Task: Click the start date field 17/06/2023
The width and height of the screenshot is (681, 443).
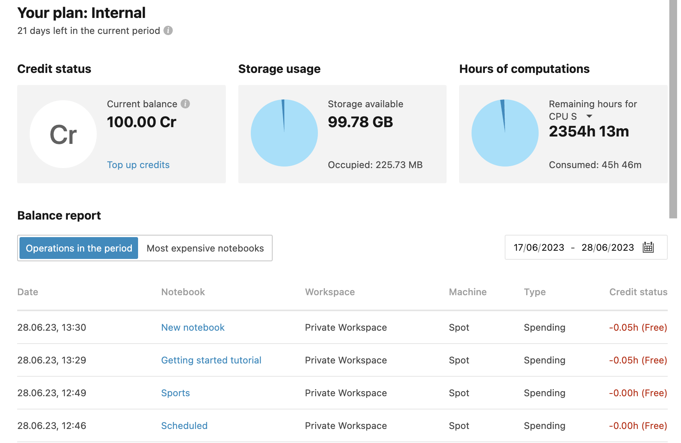Action: pyautogui.click(x=539, y=247)
